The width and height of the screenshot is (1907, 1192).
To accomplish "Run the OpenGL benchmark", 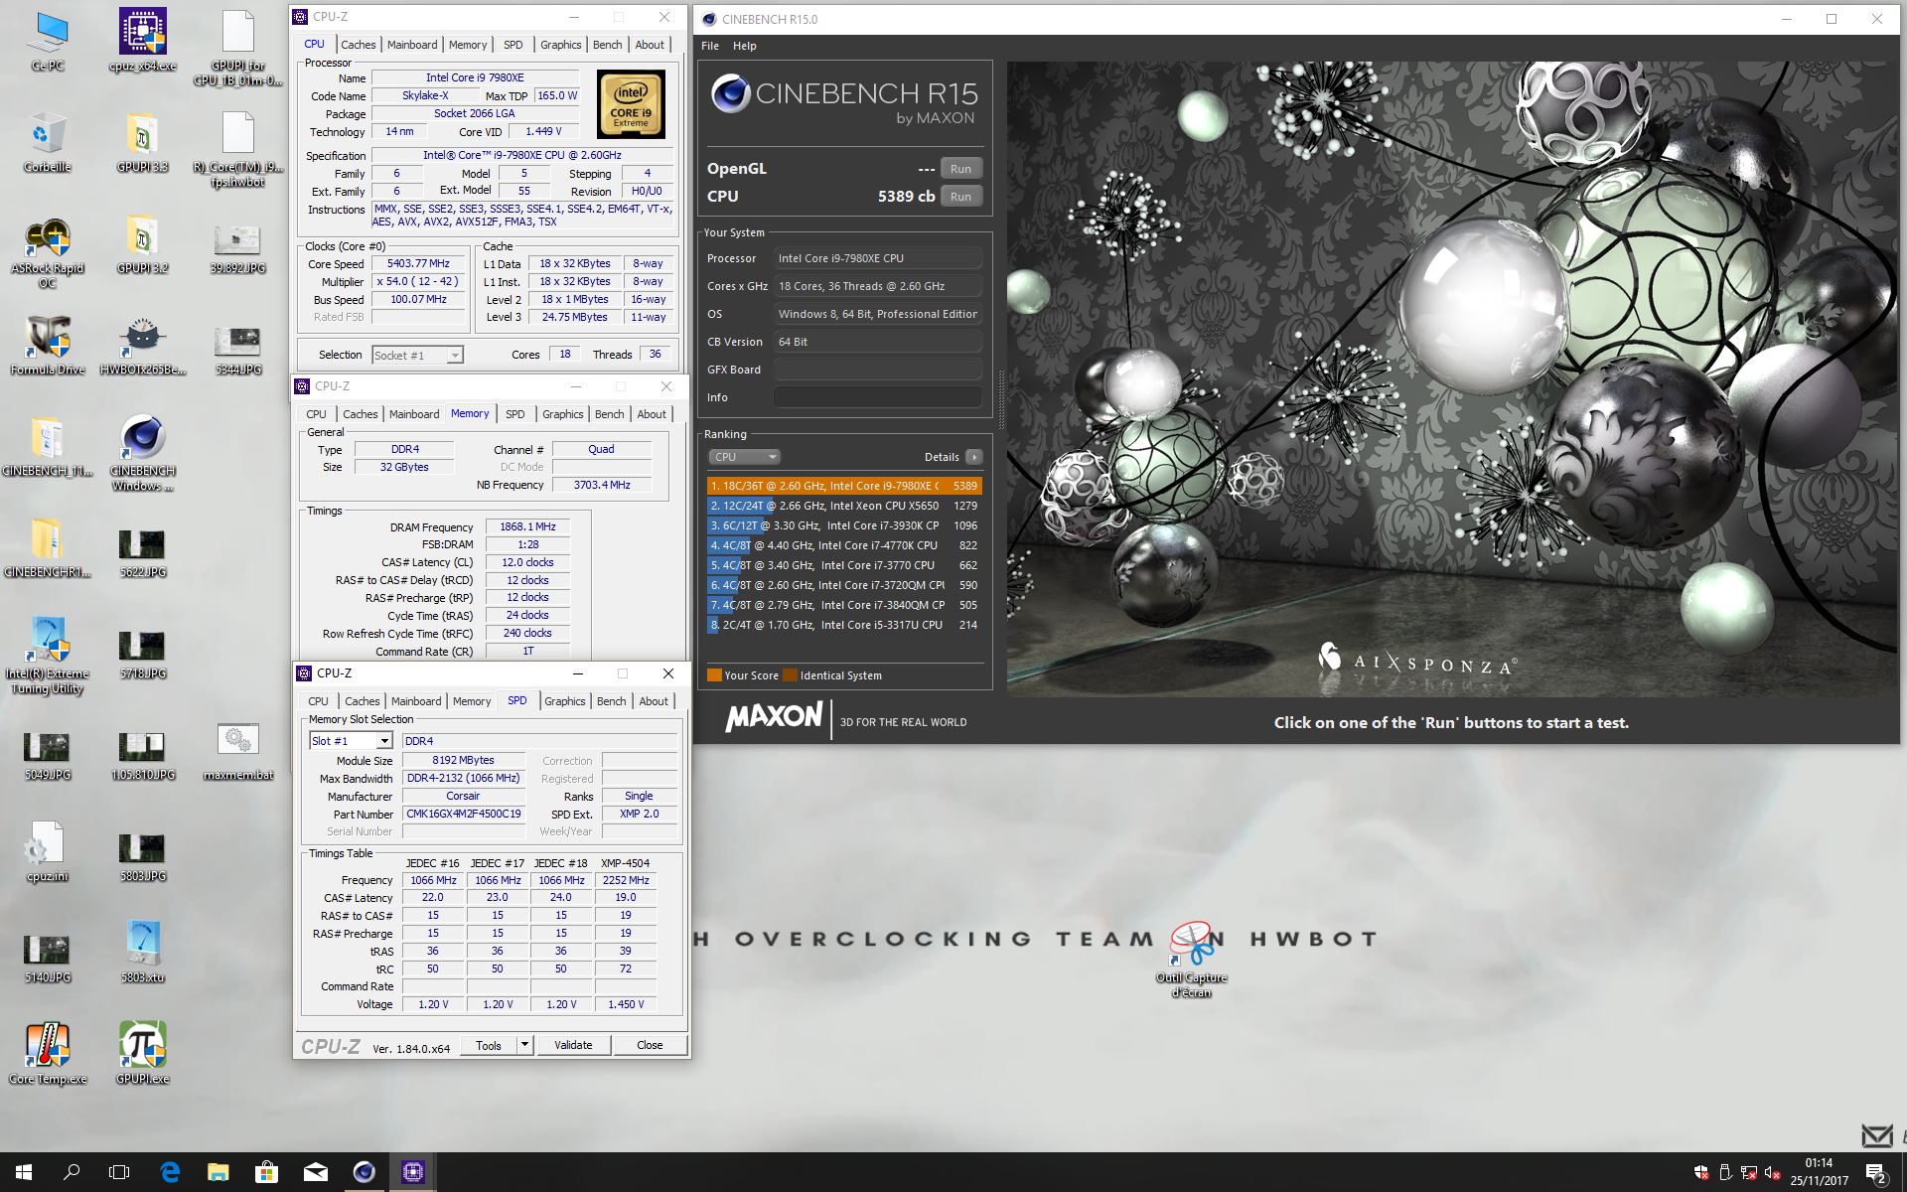I will (x=960, y=169).
